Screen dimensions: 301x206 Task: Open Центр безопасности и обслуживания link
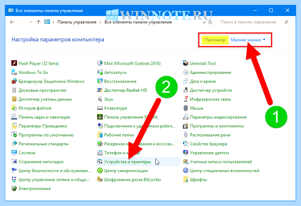55,171
